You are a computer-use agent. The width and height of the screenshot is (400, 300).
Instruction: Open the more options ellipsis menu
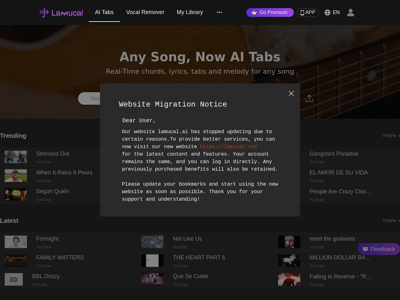[x=219, y=12]
